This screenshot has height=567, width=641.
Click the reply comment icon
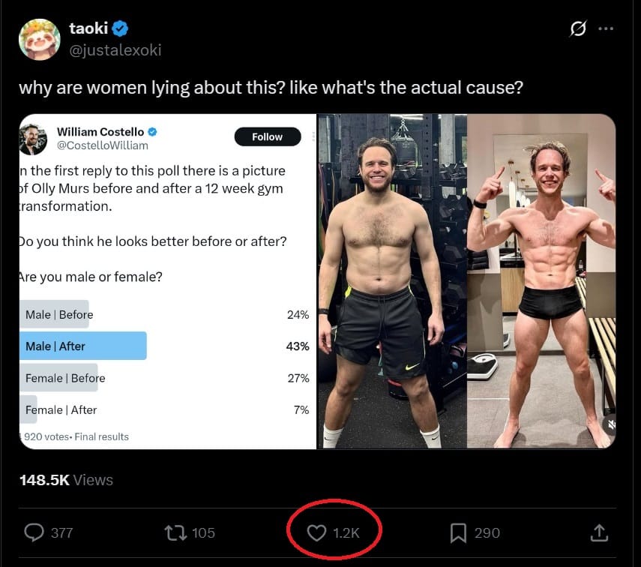[x=34, y=532]
